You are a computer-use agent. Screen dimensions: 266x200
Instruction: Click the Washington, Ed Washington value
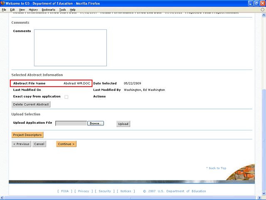(144, 90)
